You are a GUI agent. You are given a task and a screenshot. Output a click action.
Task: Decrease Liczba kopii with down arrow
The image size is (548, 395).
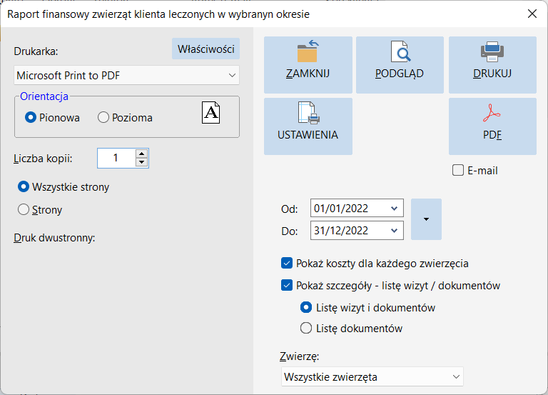[141, 162]
